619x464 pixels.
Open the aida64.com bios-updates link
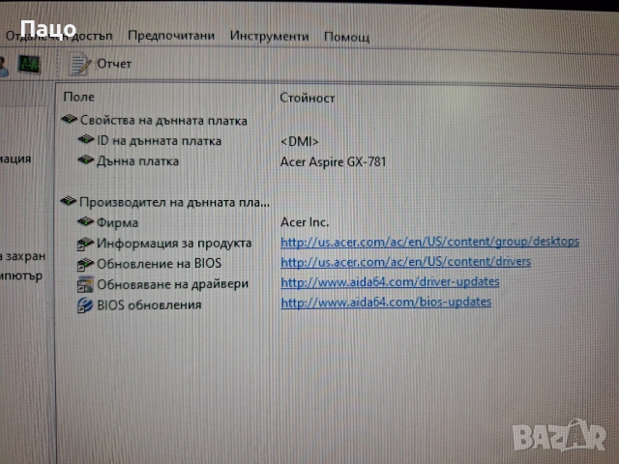pos(386,303)
